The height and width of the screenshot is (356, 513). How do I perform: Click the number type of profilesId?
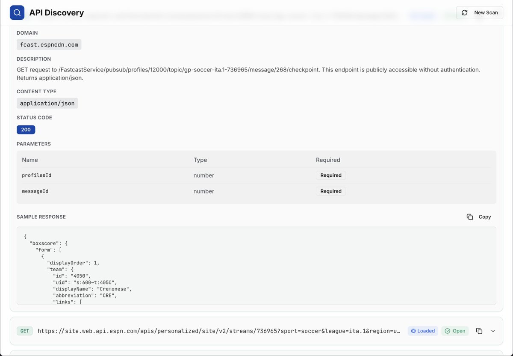coord(204,175)
